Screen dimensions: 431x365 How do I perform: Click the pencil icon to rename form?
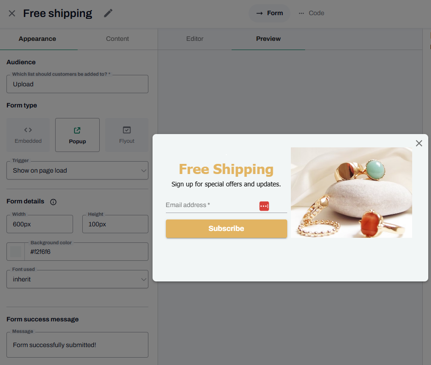tap(108, 13)
